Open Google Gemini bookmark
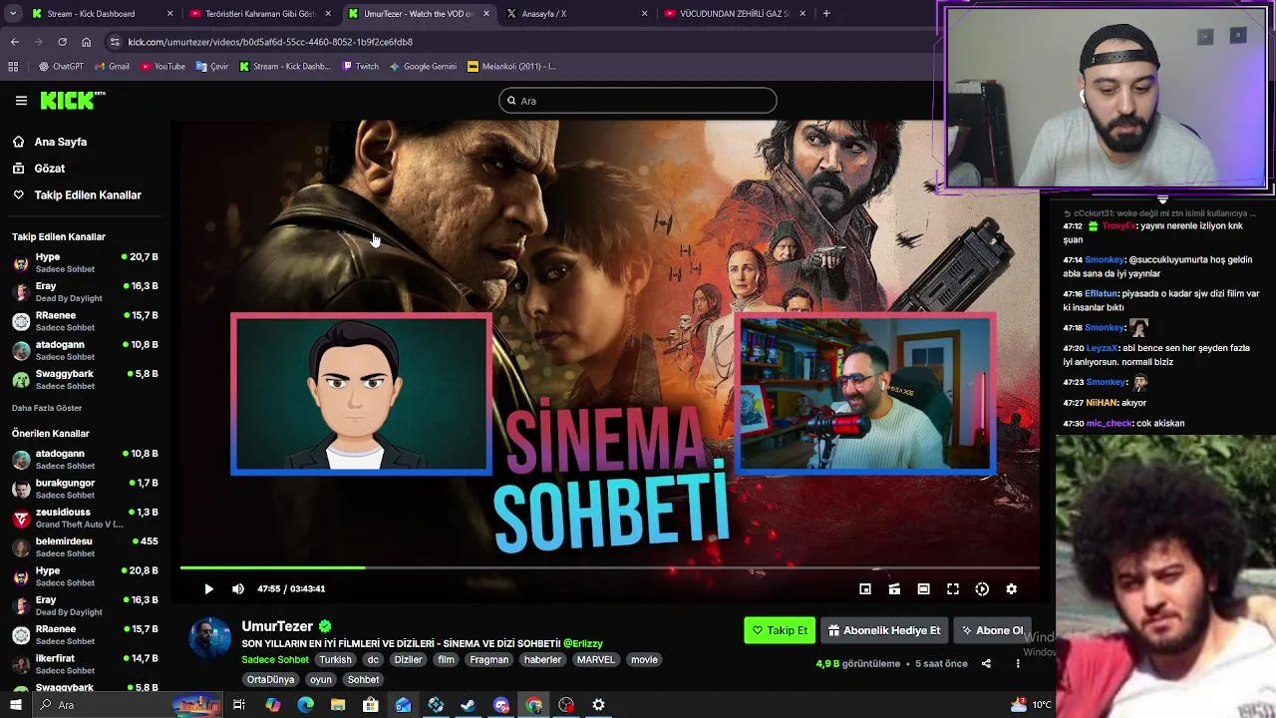This screenshot has width=1276, height=718. click(423, 67)
